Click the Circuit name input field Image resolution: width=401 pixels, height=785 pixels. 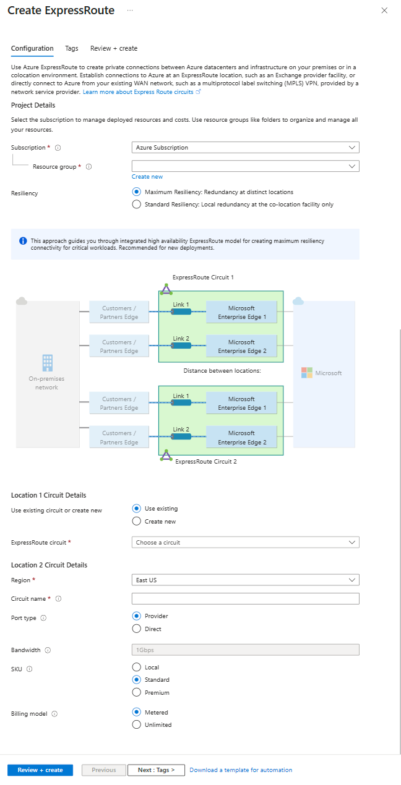tap(245, 599)
